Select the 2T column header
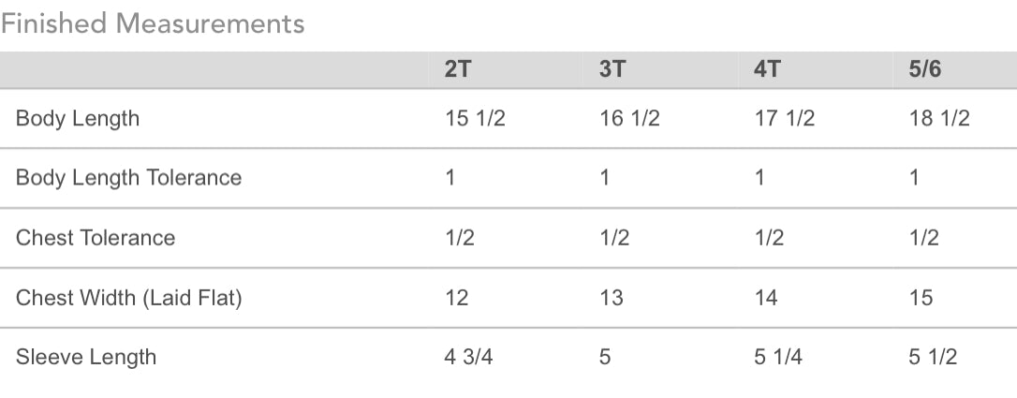This screenshot has height=398, width=1017. (457, 69)
